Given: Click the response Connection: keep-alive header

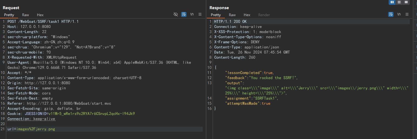Looking at the screenshot, I should tap(238, 27).
